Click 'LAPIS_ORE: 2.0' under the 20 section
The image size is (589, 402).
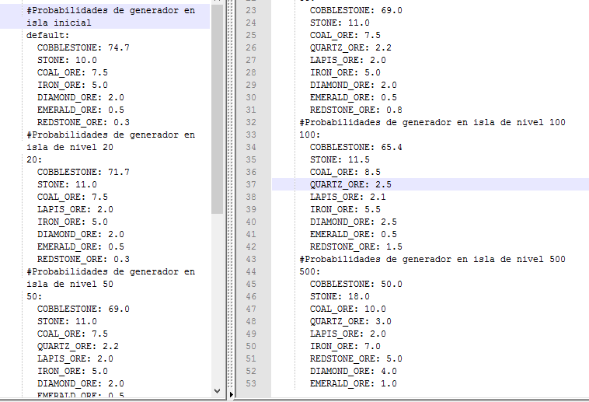[75, 209]
